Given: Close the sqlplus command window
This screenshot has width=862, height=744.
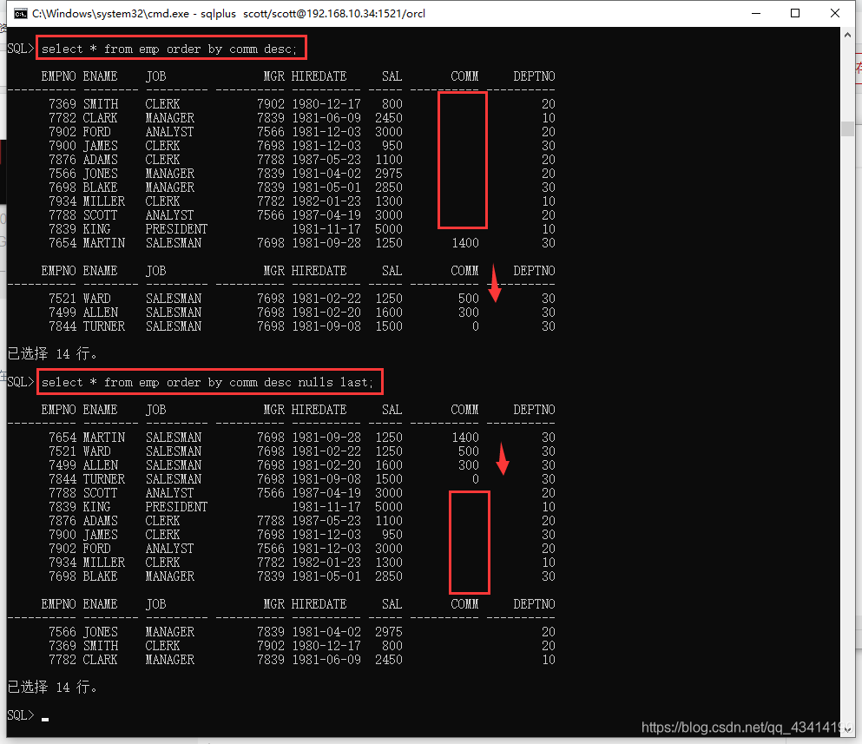Looking at the screenshot, I should coord(834,13).
